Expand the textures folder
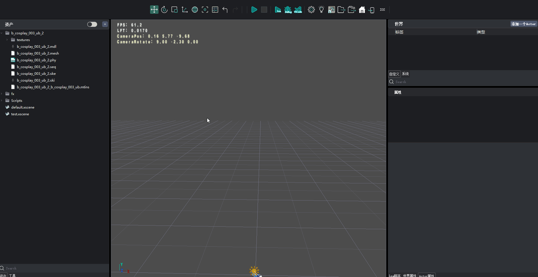Image resolution: width=538 pixels, height=277 pixels. point(7,40)
